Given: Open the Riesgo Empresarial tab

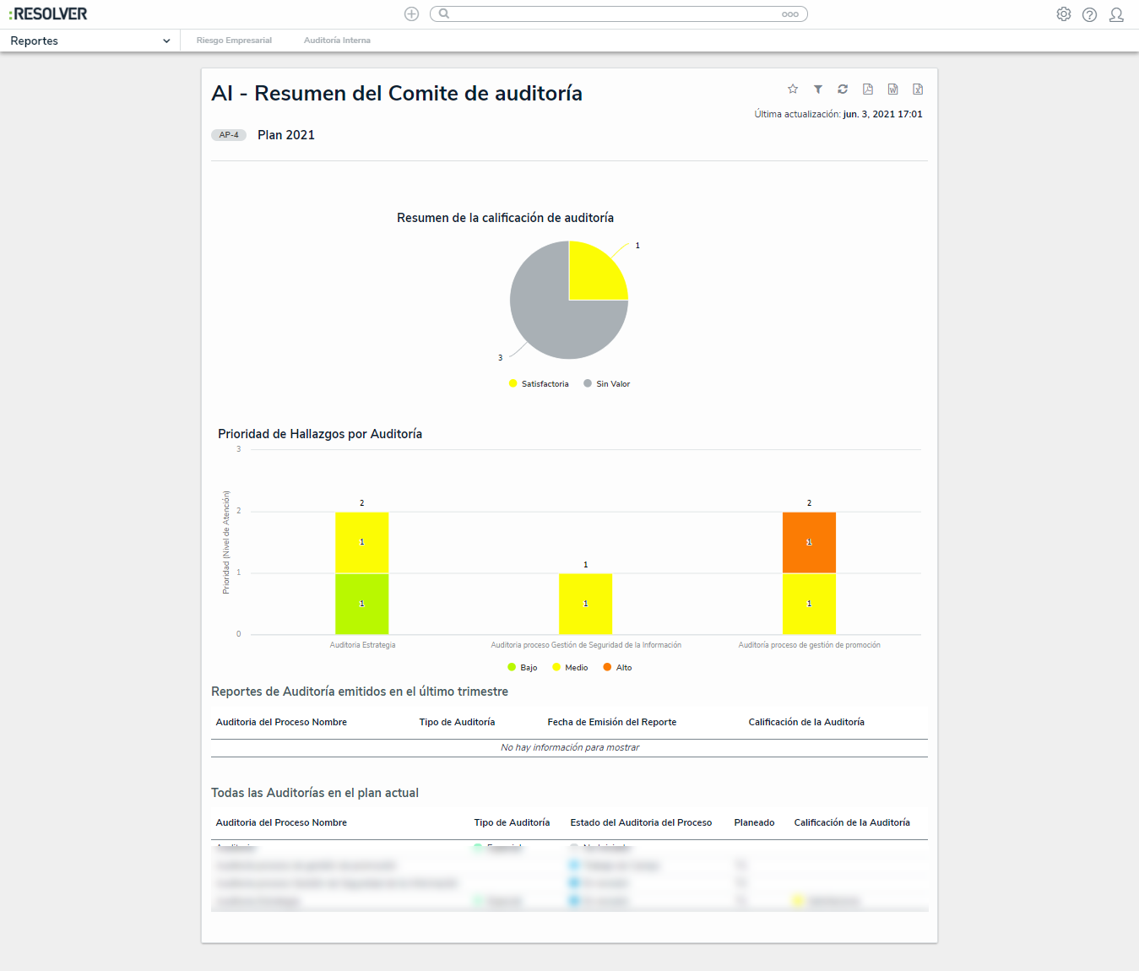Looking at the screenshot, I should tap(234, 41).
